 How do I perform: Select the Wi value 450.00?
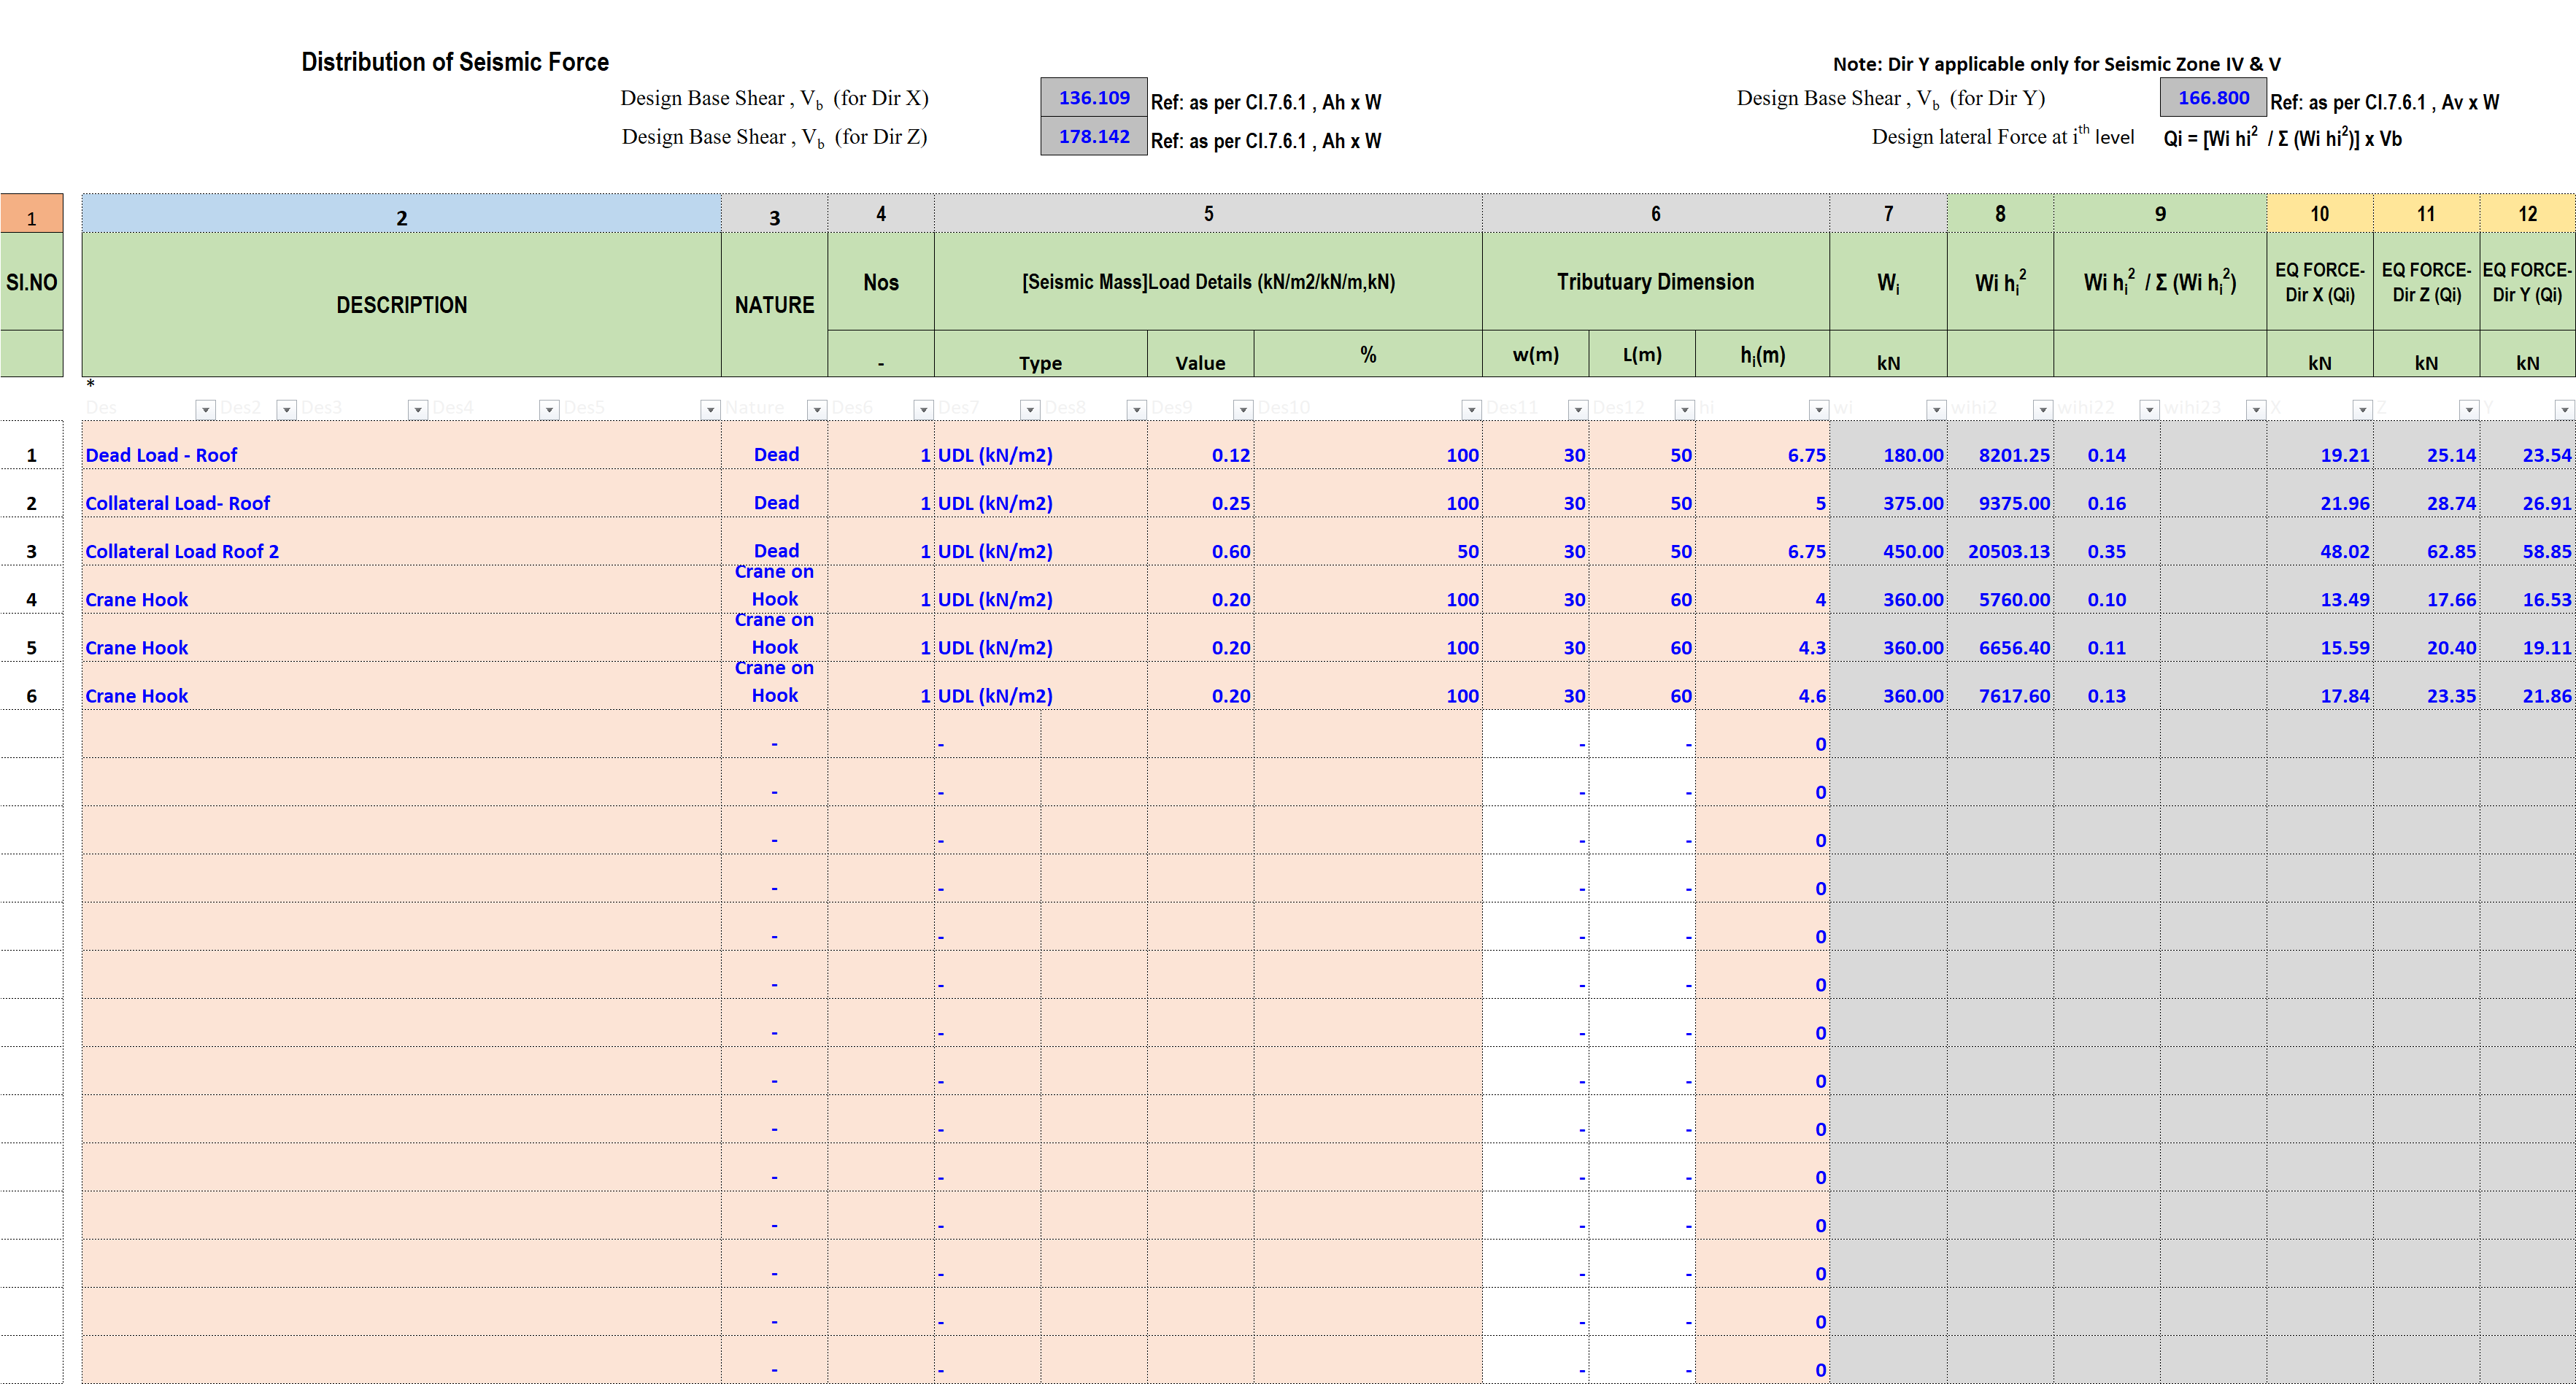pyautogui.click(x=1888, y=541)
